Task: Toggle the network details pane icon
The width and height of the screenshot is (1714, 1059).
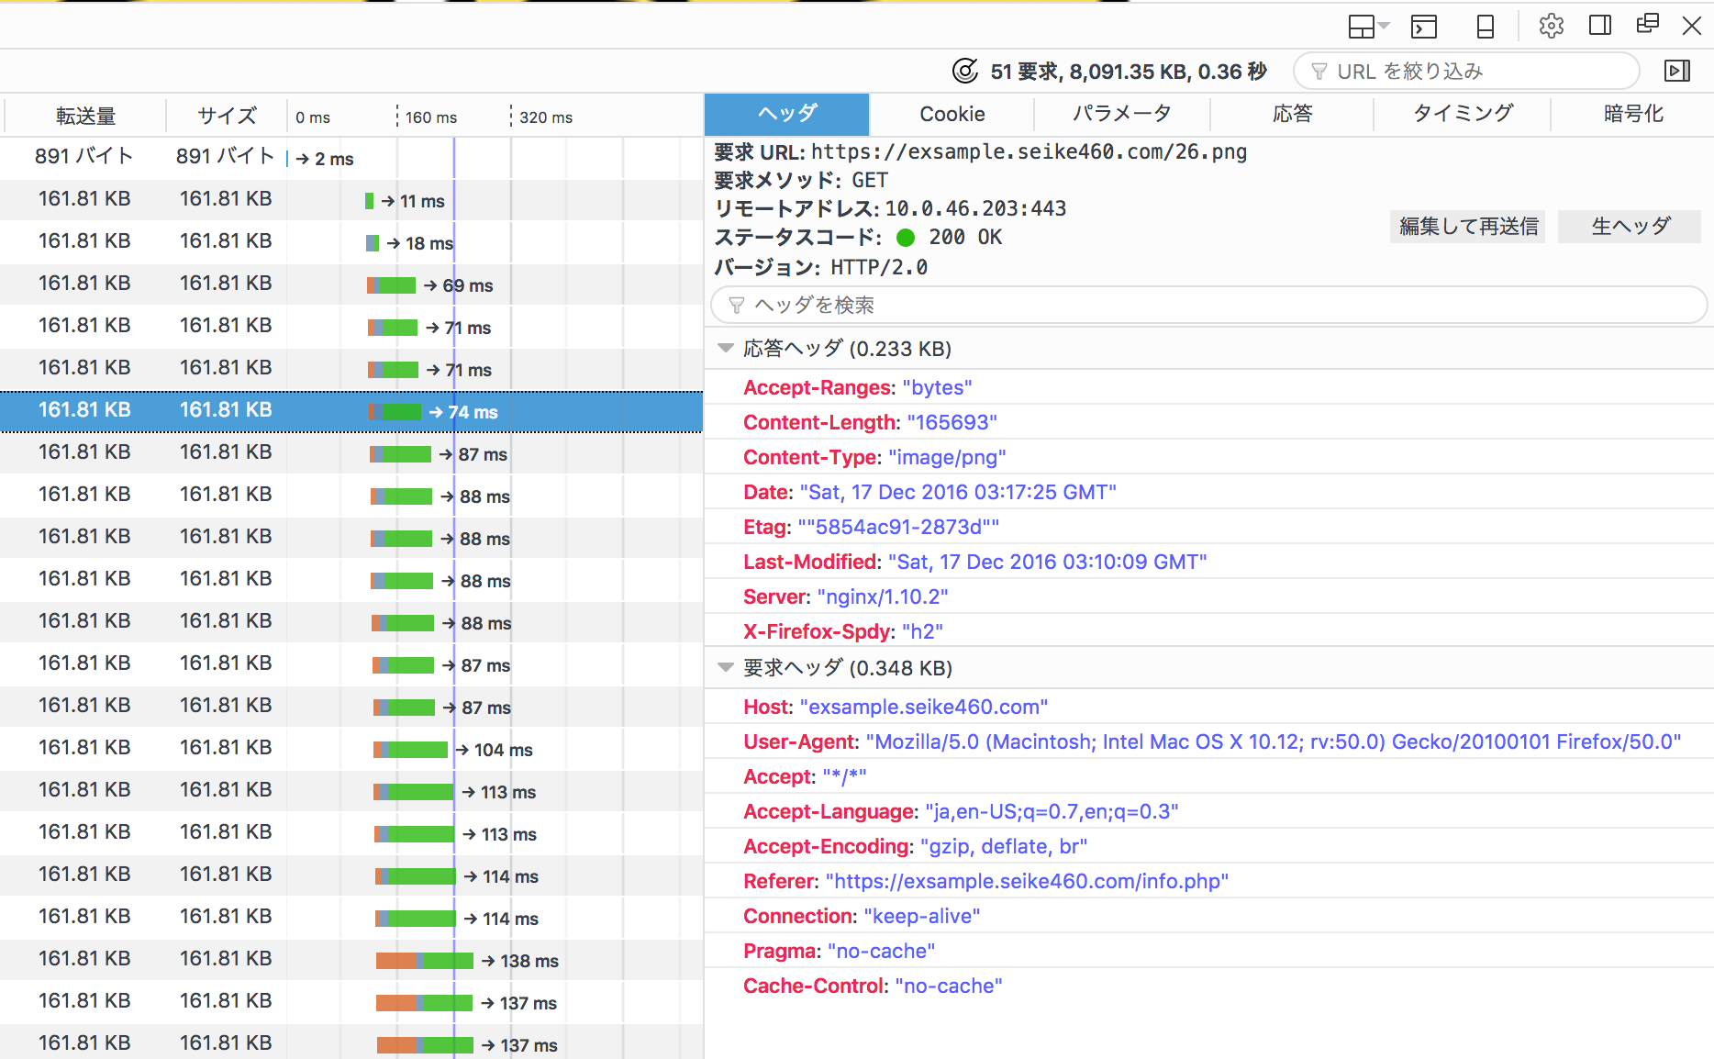Action: point(1677,71)
